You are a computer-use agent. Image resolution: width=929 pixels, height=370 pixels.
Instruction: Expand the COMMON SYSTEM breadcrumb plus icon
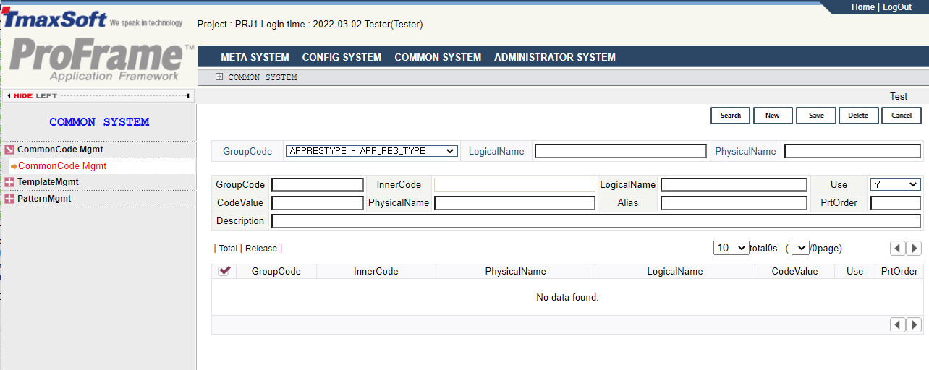click(219, 77)
